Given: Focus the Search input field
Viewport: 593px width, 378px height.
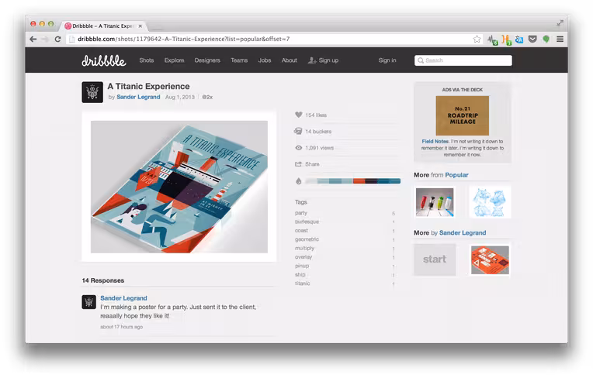Looking at the screenshot, I should pyautogui.click(x=463, y=60).
